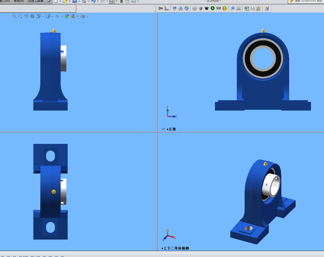324x257 pixels.
Task: Toggle the arrow Select cursor tool
Action: pyautogui.click(x=112, y=1)
